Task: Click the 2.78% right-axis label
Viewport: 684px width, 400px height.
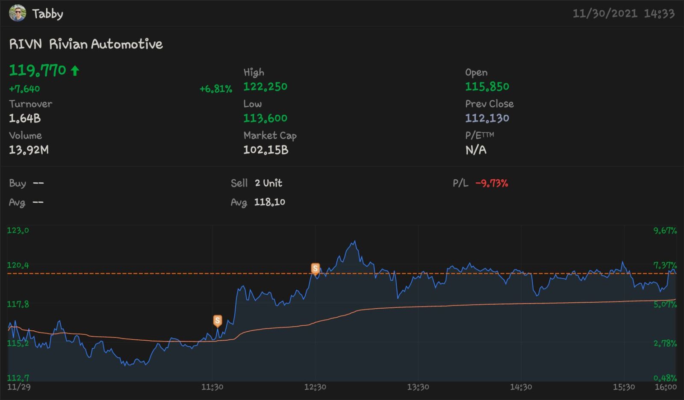Action: pyautogui.click(x=665, y=343)
